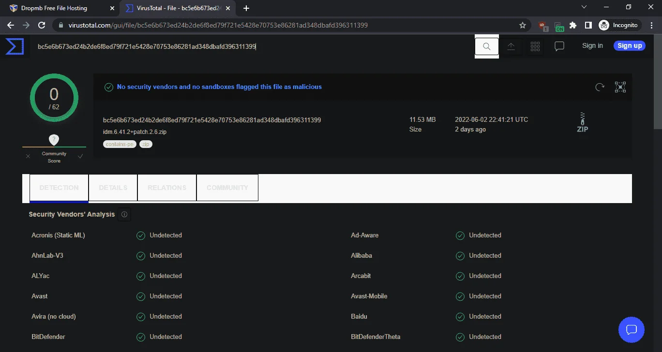The width and height of the screenshot is (662, 352).
Task: Click the Ad-Aware vendor name
Action: click(365, 235)
